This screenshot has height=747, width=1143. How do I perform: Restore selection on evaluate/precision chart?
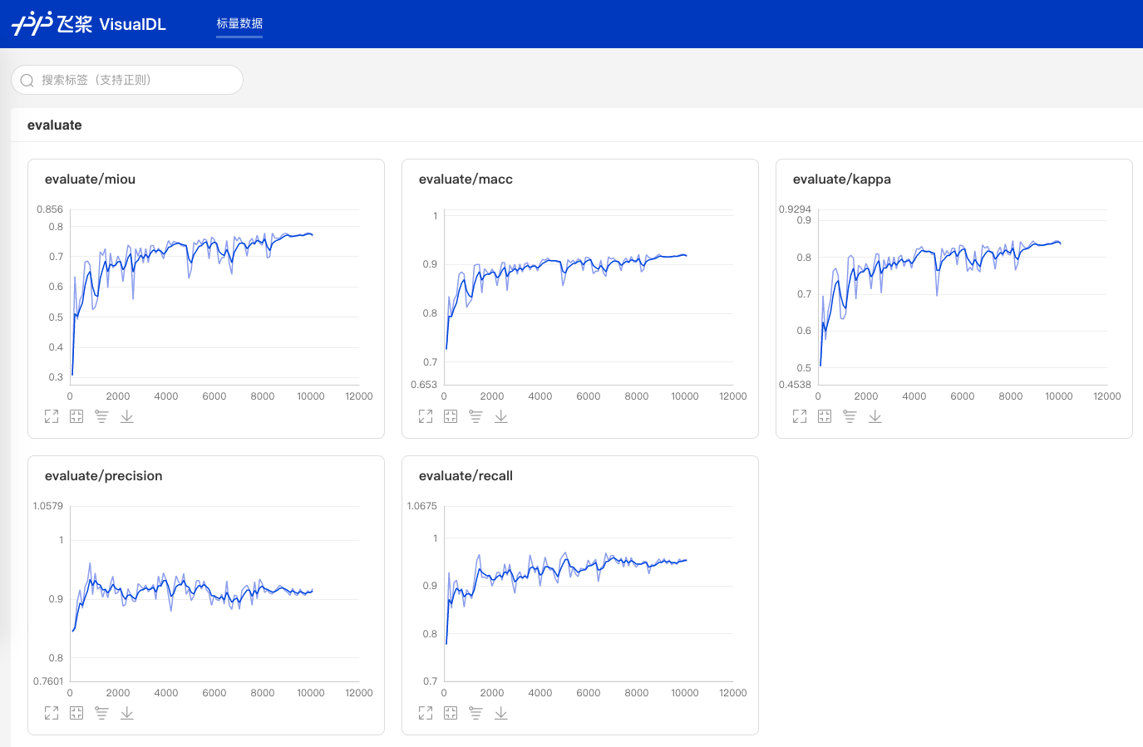76,713
